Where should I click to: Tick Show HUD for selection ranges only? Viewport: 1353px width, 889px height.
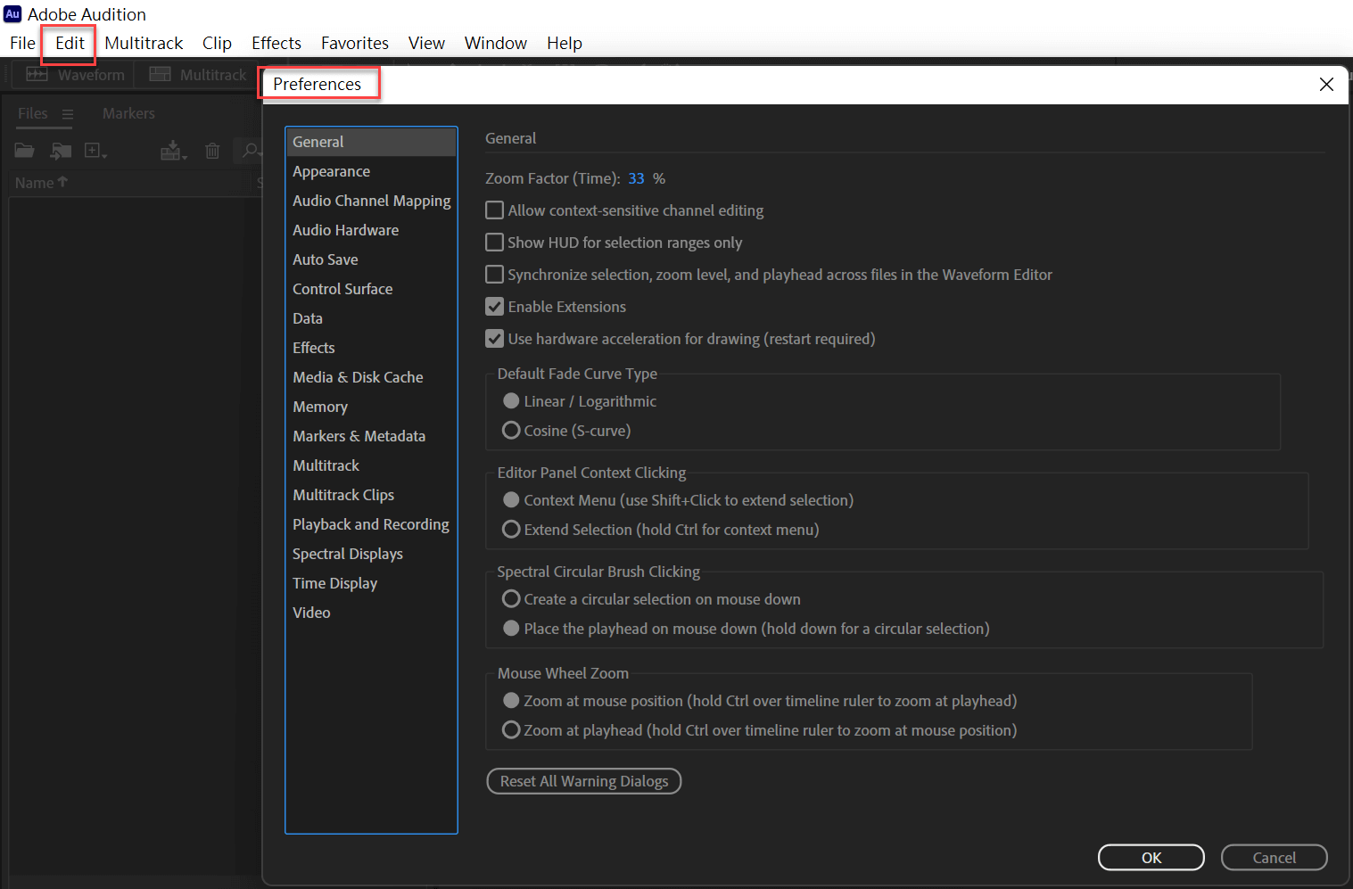494,243
